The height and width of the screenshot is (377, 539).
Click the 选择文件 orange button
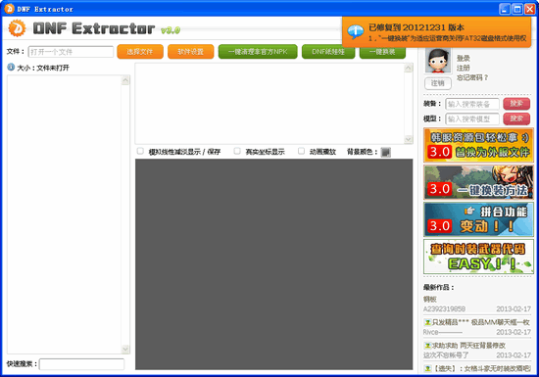tap(140, 52)
